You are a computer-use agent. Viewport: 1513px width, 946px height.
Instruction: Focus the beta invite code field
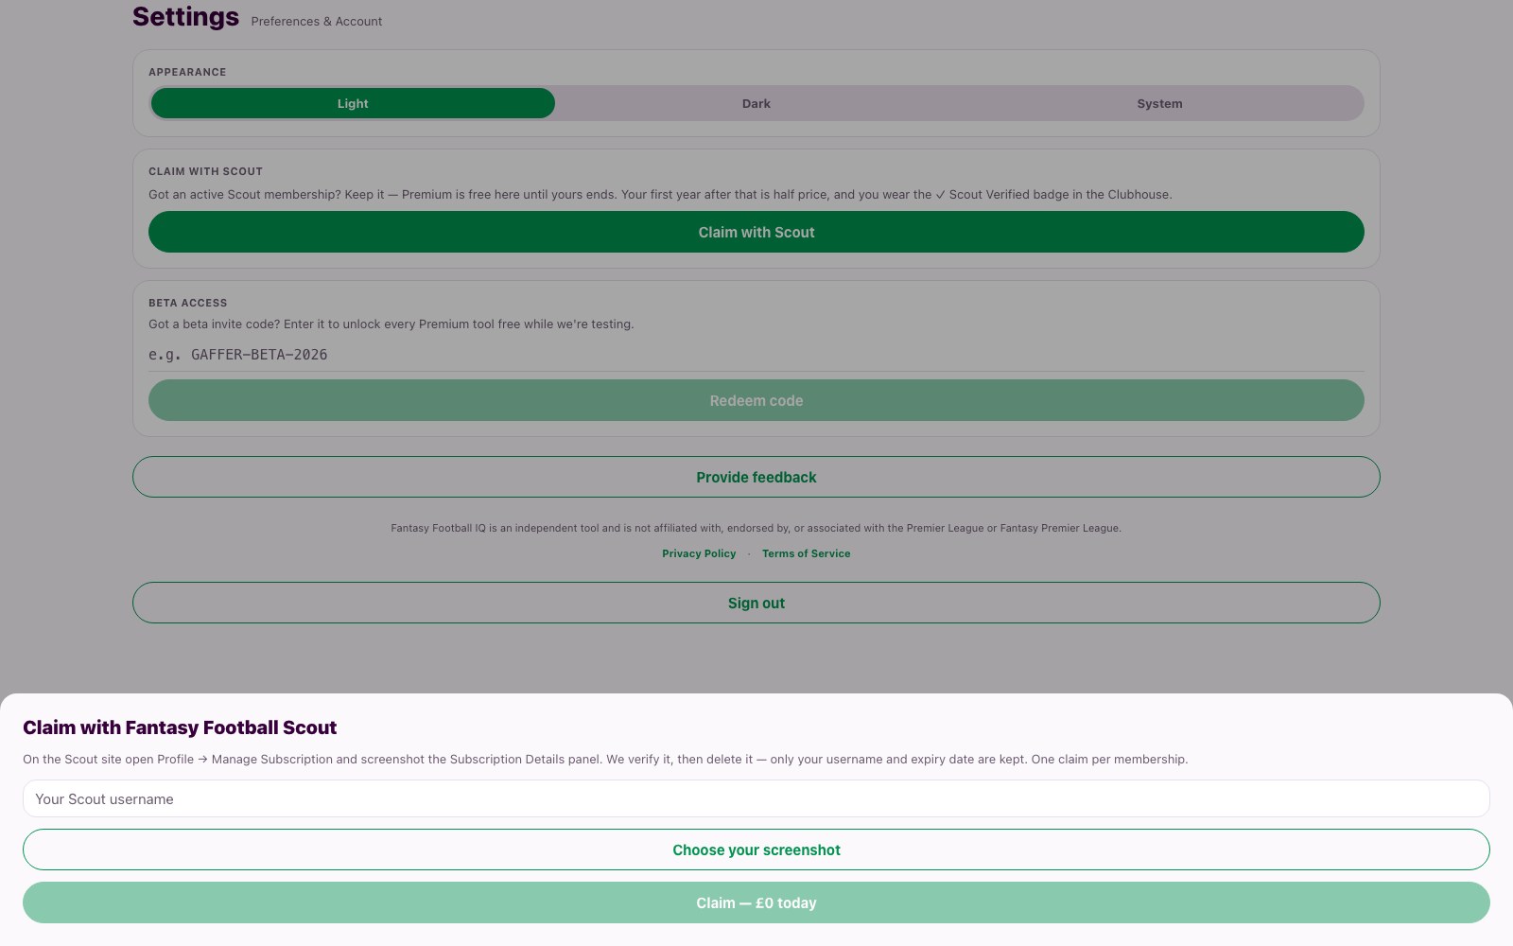(756, 355)
